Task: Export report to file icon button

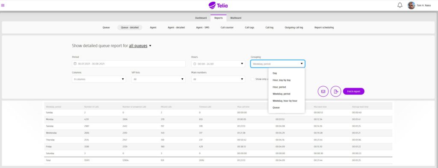Action: pos(336,91)
